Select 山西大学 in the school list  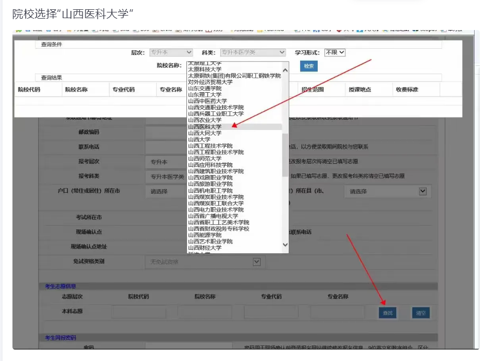coord(199,139)
